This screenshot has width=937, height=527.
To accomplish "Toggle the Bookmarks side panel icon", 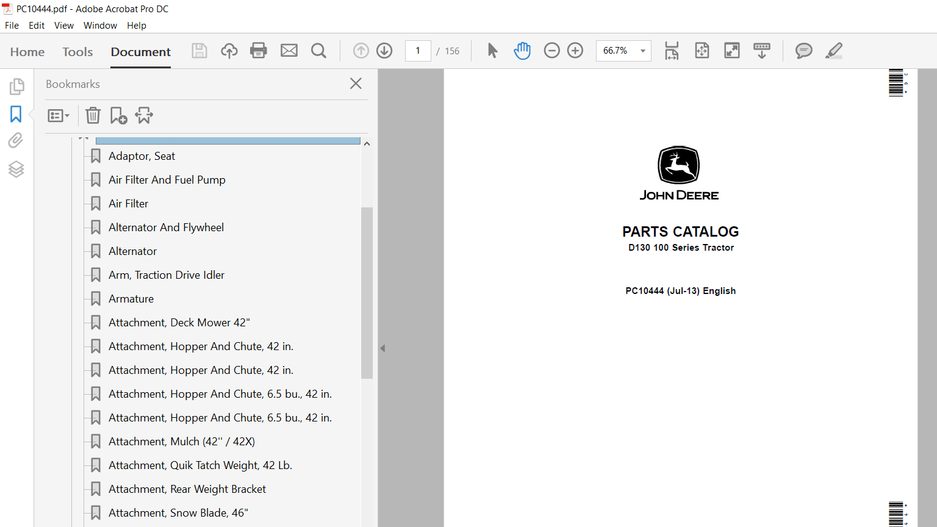I will coord(16,114).
